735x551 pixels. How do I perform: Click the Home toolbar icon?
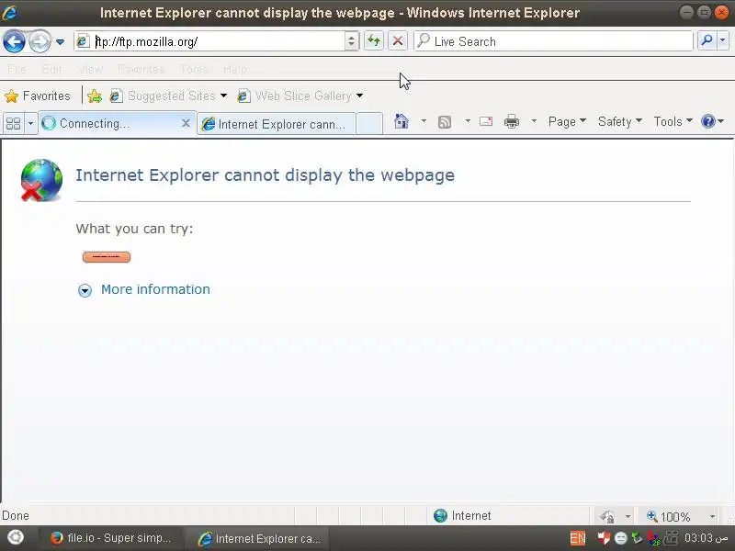coord(401,122)
